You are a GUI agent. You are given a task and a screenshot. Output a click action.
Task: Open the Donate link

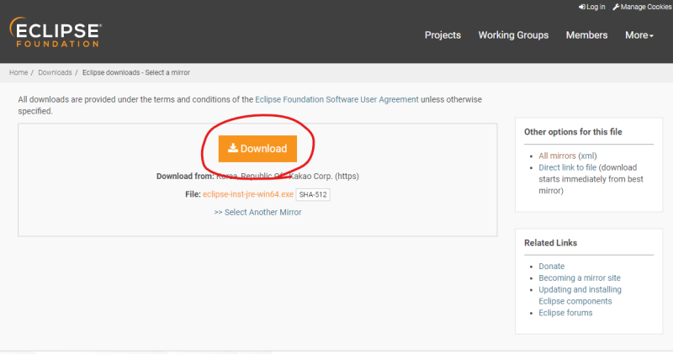click(x=552, y=267)
